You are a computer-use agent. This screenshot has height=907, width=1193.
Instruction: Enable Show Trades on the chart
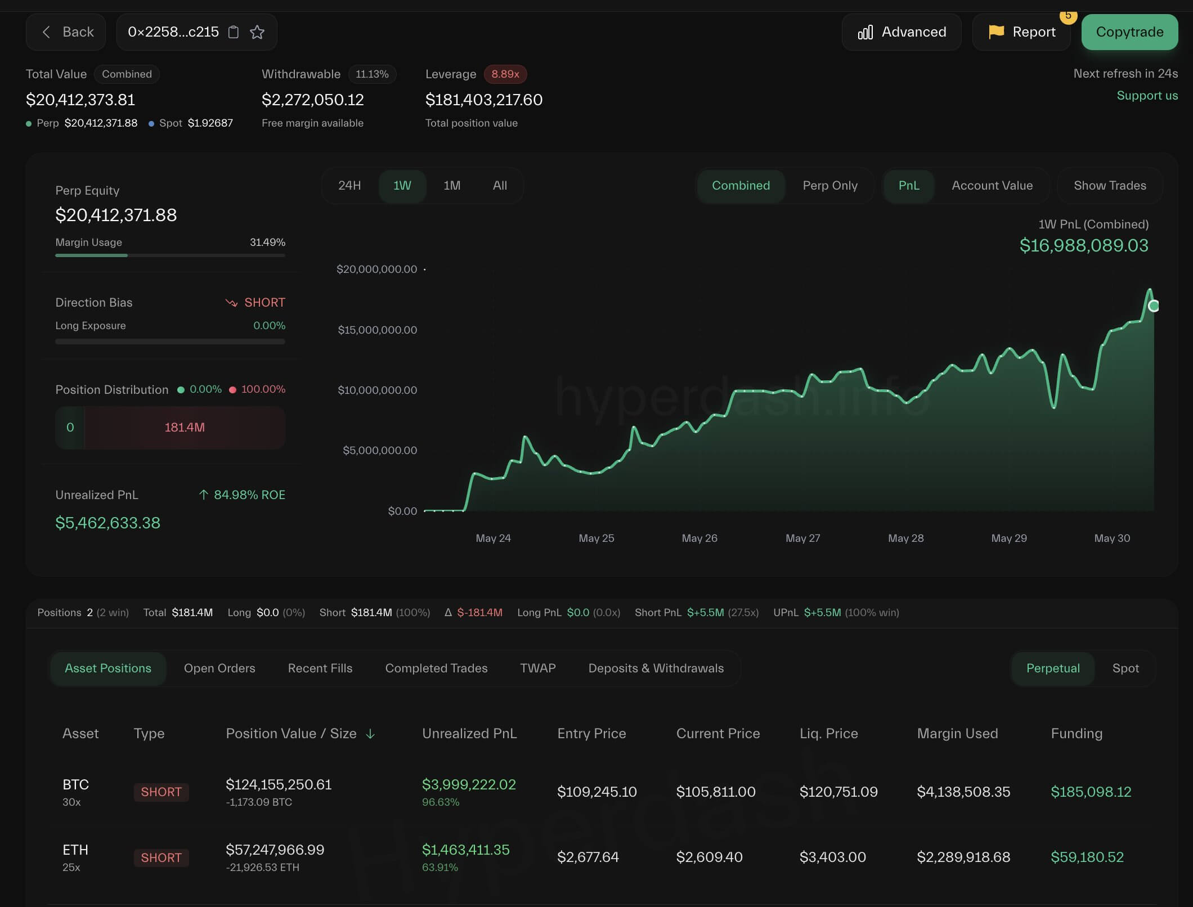1109,186
